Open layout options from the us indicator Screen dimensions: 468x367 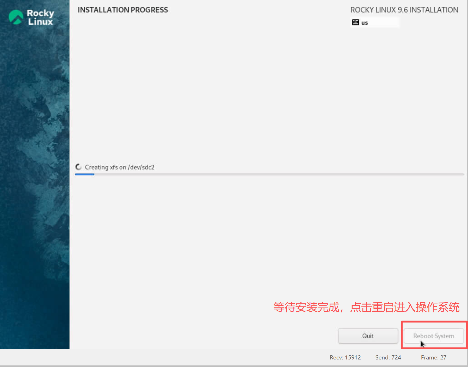point(375,22)
